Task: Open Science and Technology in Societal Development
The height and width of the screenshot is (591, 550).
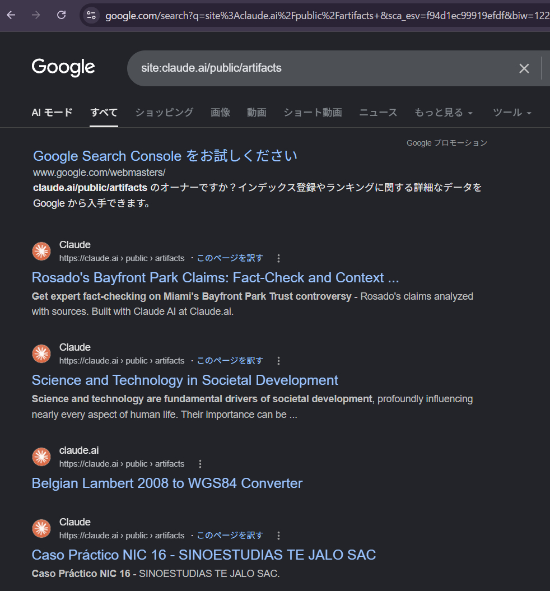Action: (x=185, y=380)
